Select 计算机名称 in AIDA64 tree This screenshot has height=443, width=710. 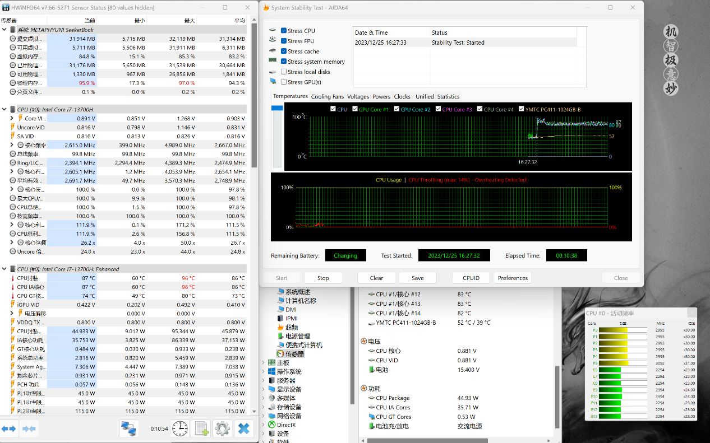click(x=301, y=301)
